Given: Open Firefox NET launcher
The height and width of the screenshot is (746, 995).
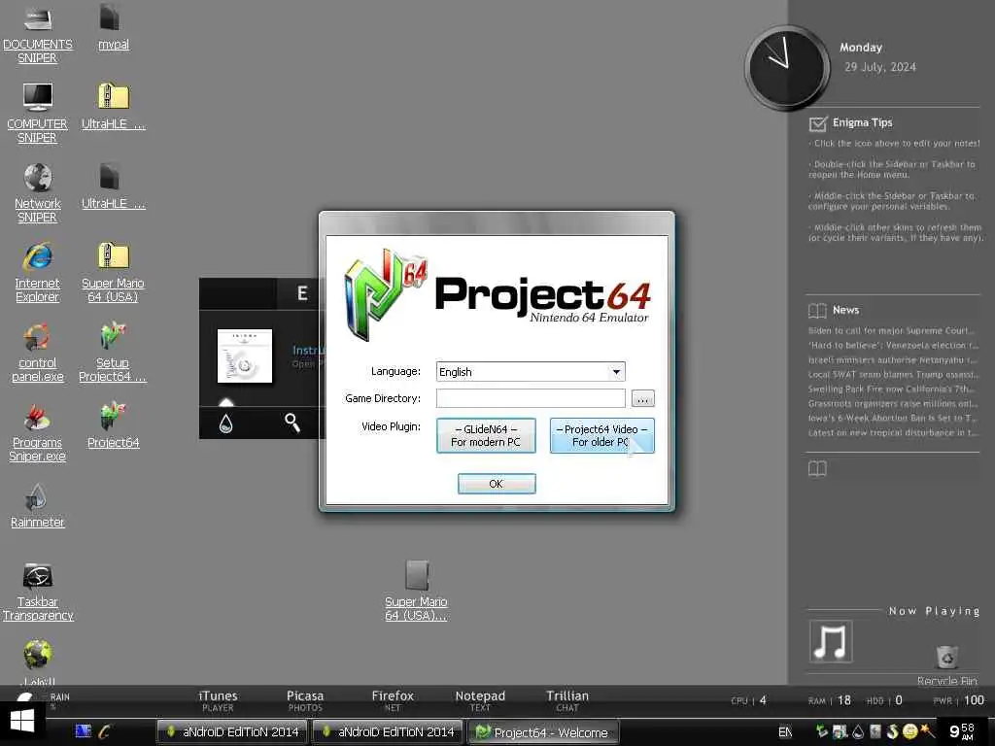Looking at the screenshot, I should click(x=393, y=700).
